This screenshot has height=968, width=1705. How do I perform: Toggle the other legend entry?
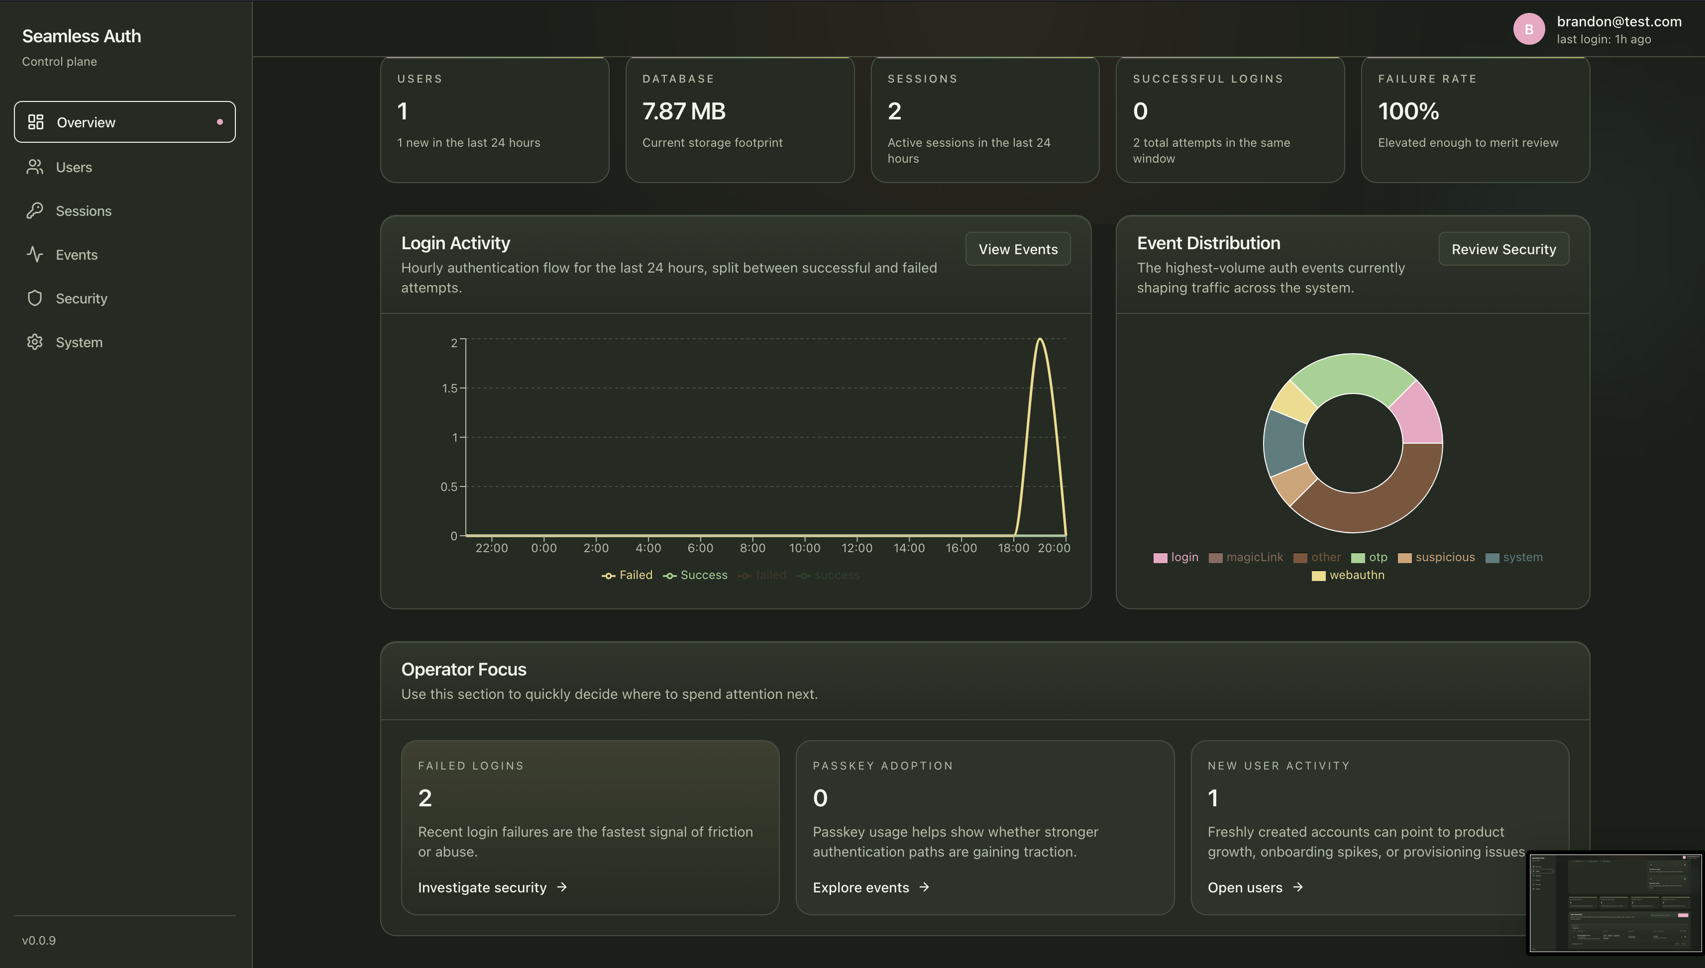tap(1317, 557)
